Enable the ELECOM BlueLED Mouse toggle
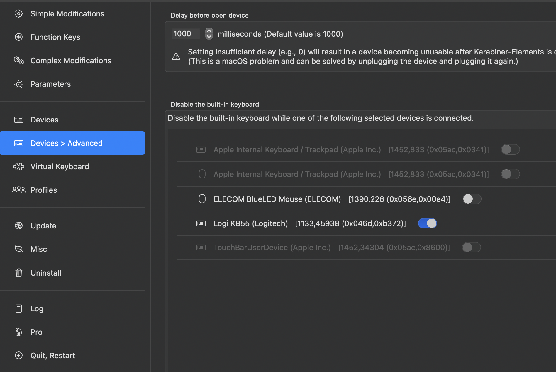 pyautogui.click(x=472, y=199)
